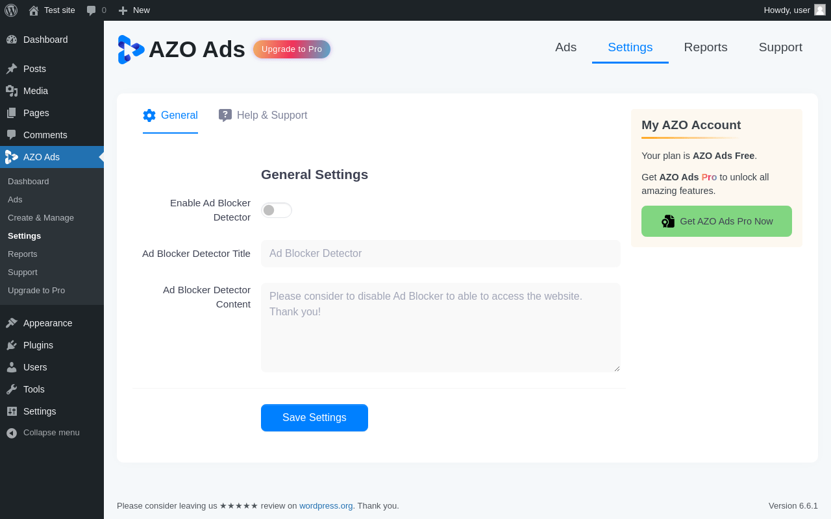
Task: Open the wordpress.org review link
Action: [326, 506]
